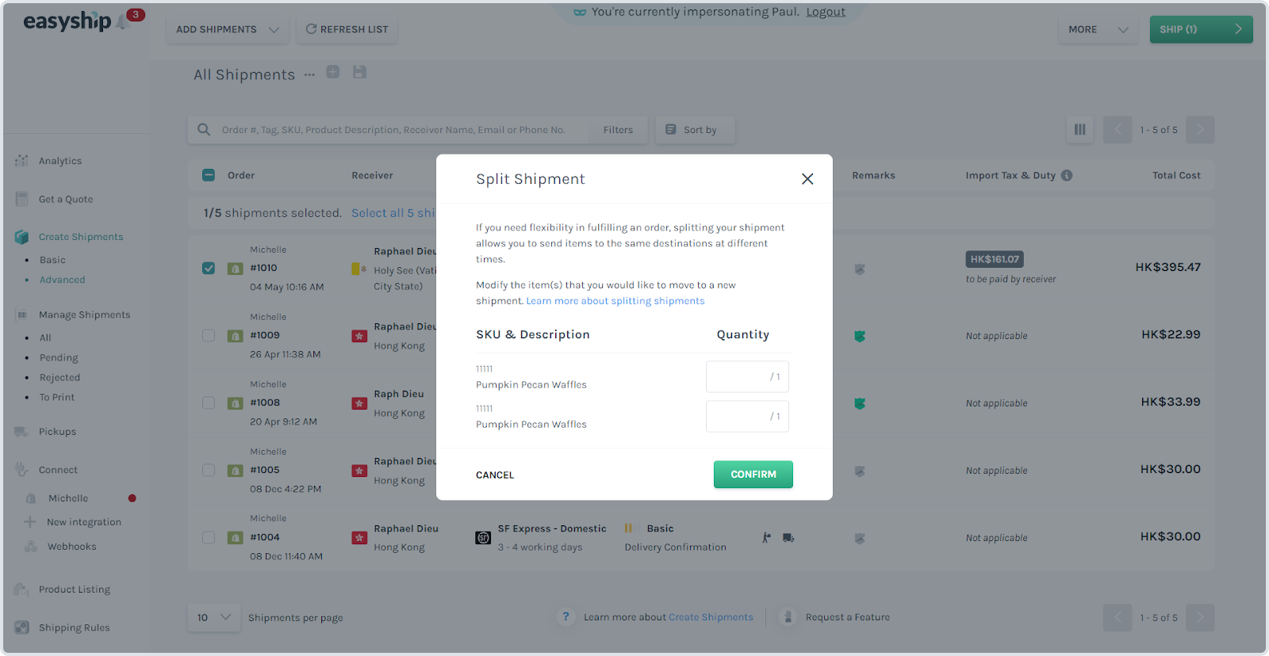Check the order #1009 checkbox
1269x656 pixels.
[209, 335]
